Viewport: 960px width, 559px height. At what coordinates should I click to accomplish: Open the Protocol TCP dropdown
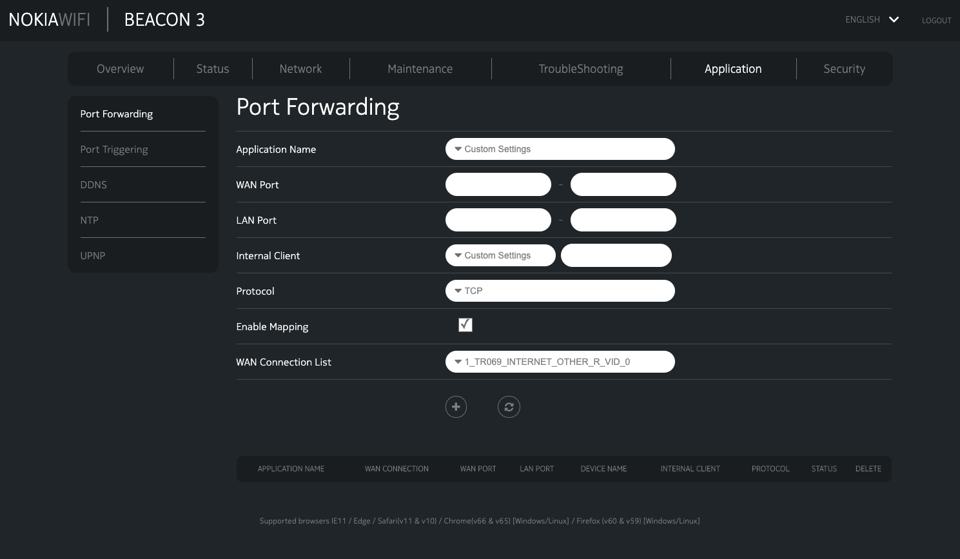[x=560, y=291]
